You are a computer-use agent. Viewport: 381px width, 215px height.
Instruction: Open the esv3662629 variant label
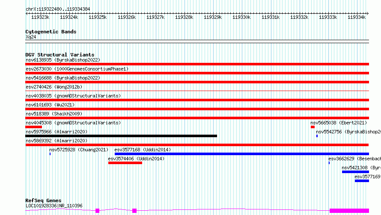pyautogui.click(x=355, y=159)
